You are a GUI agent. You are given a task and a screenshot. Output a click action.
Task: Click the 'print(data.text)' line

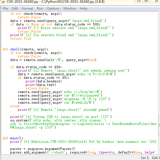41,85
